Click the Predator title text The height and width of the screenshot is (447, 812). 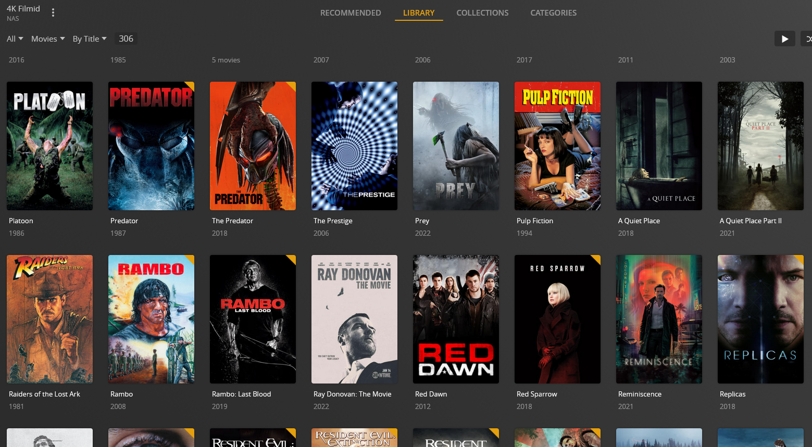(124, 221)
